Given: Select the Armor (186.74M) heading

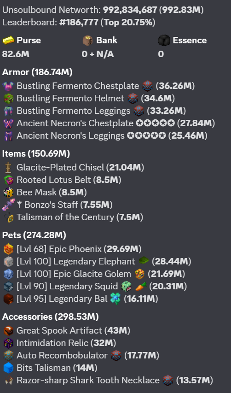Looking at the screenshot, I should (x=37, y=72).
